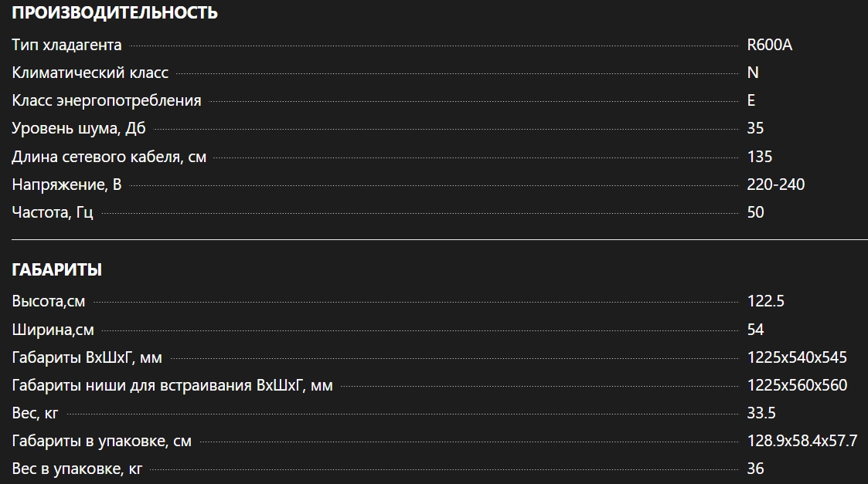
Task: Click the Габариты ниши для встраивания label
Action: tap(172, 385)
